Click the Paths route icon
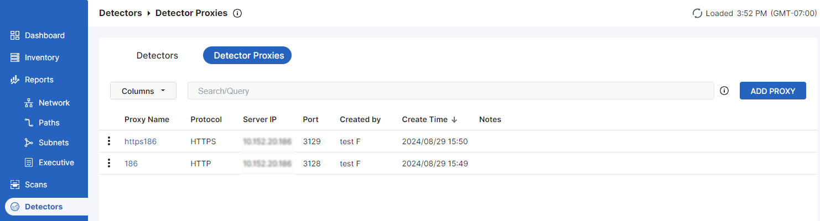The image size is (820, 221). pos(29,123)
